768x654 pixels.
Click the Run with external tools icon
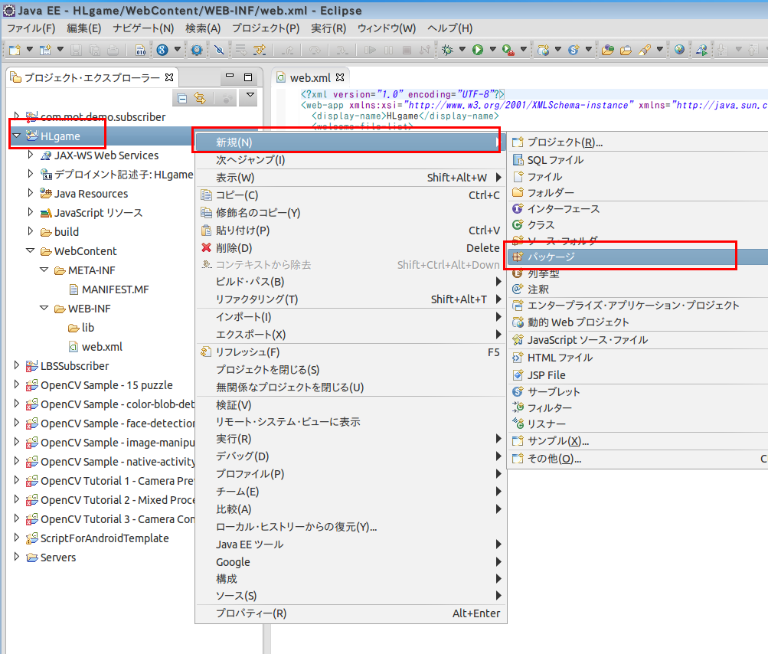tap(508, 50)
